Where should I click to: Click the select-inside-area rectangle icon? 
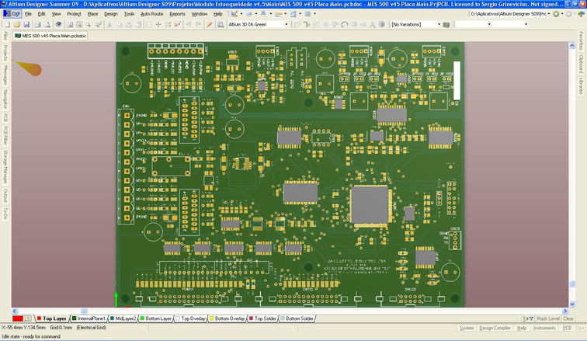click(148, 24)
